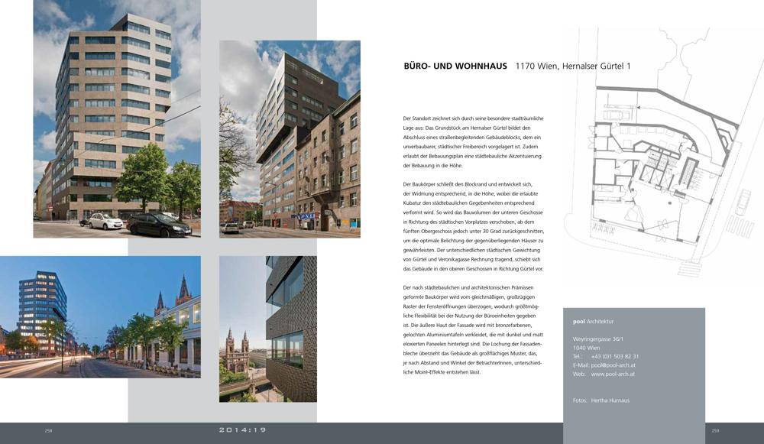The image size is (764, 444).
Task: Click the '1040 Wien' postal line
Action: 586,348
